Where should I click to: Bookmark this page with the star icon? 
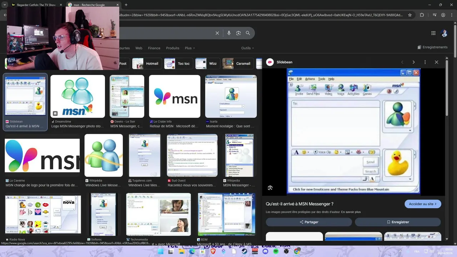tap(410, 15)
